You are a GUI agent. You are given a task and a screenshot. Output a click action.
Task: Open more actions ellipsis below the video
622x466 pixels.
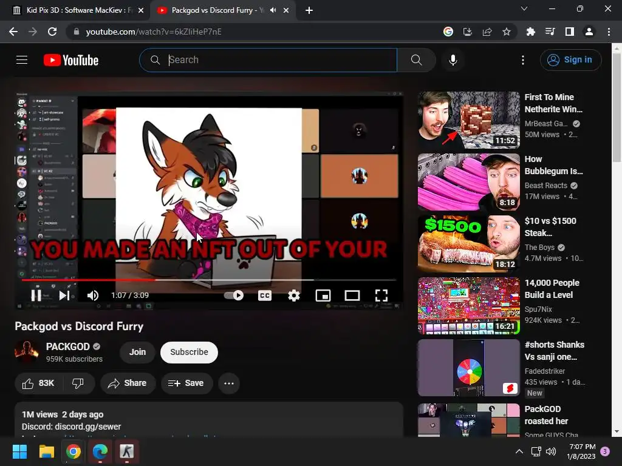[229, 383]
